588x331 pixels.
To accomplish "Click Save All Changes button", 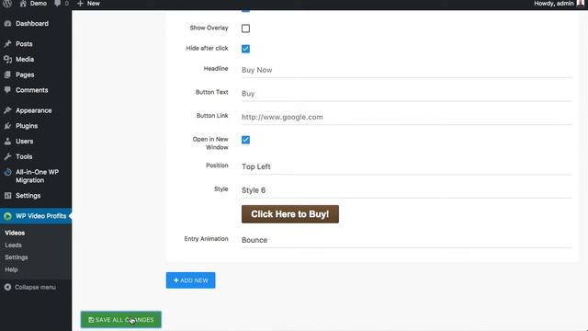I will coord(120,320).
